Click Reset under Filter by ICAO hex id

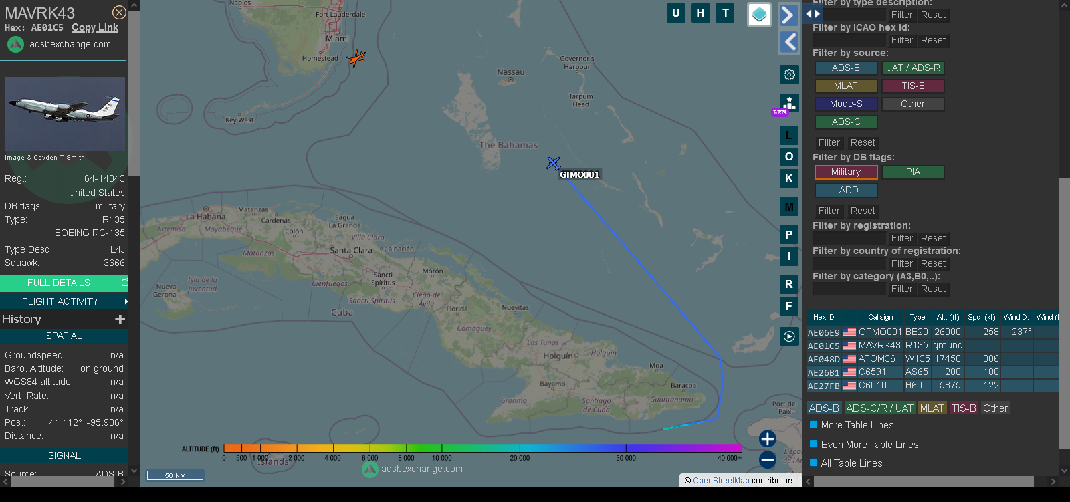933,40
